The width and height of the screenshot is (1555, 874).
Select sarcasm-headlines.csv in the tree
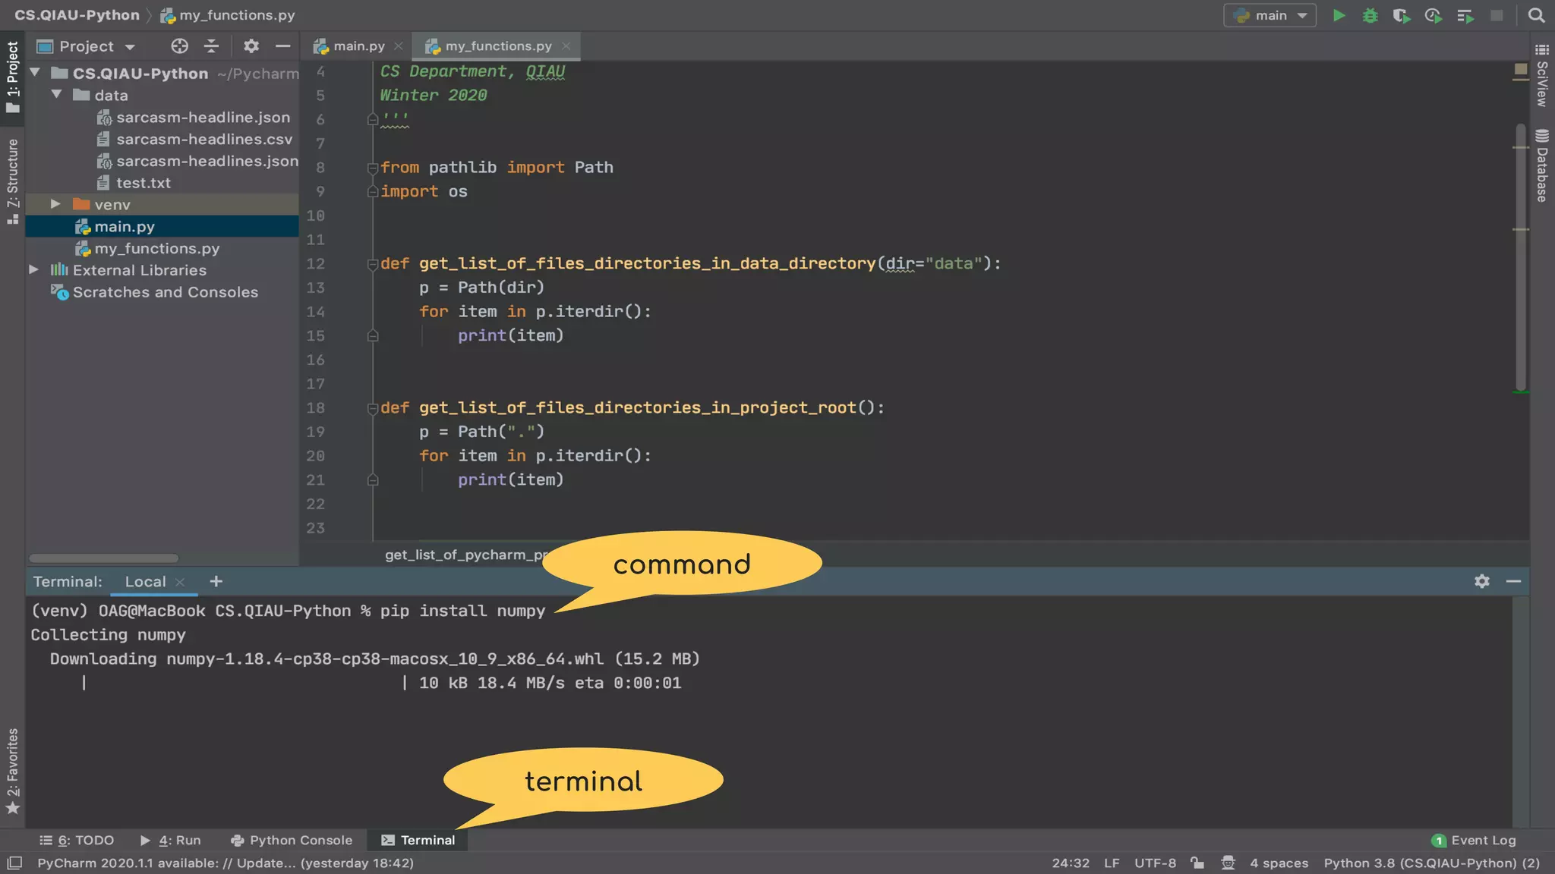click(194, 140)
